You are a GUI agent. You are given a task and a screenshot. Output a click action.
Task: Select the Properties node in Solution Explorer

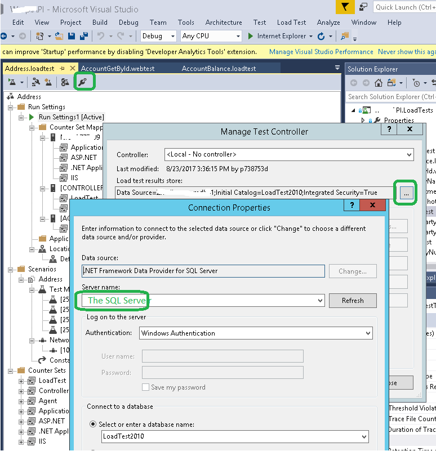(x=399, y=120)
